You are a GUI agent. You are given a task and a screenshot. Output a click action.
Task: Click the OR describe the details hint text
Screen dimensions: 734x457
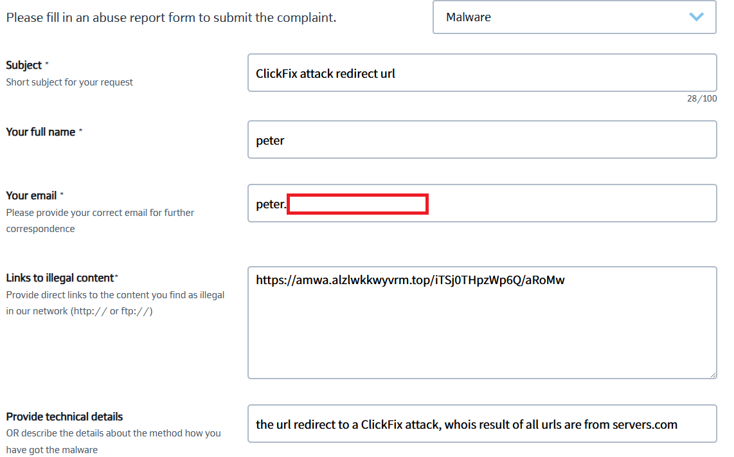(x=113, y=442)
